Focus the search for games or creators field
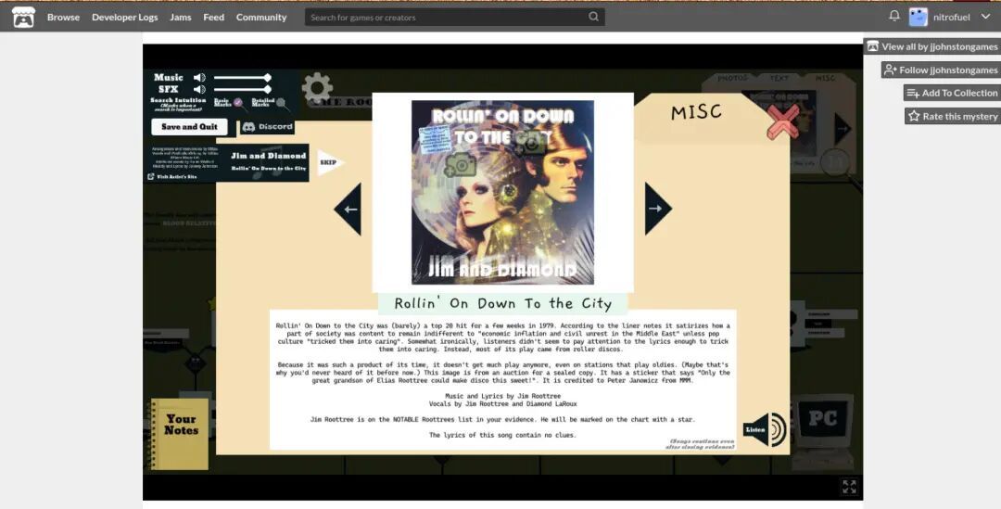This screenshot has width=1001, height=509. click(454, 18)
